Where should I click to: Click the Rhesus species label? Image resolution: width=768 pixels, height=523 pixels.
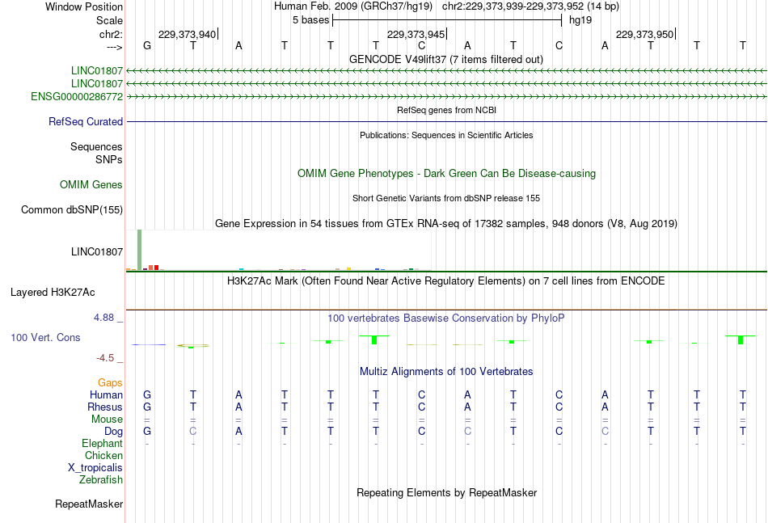point(105,407)
